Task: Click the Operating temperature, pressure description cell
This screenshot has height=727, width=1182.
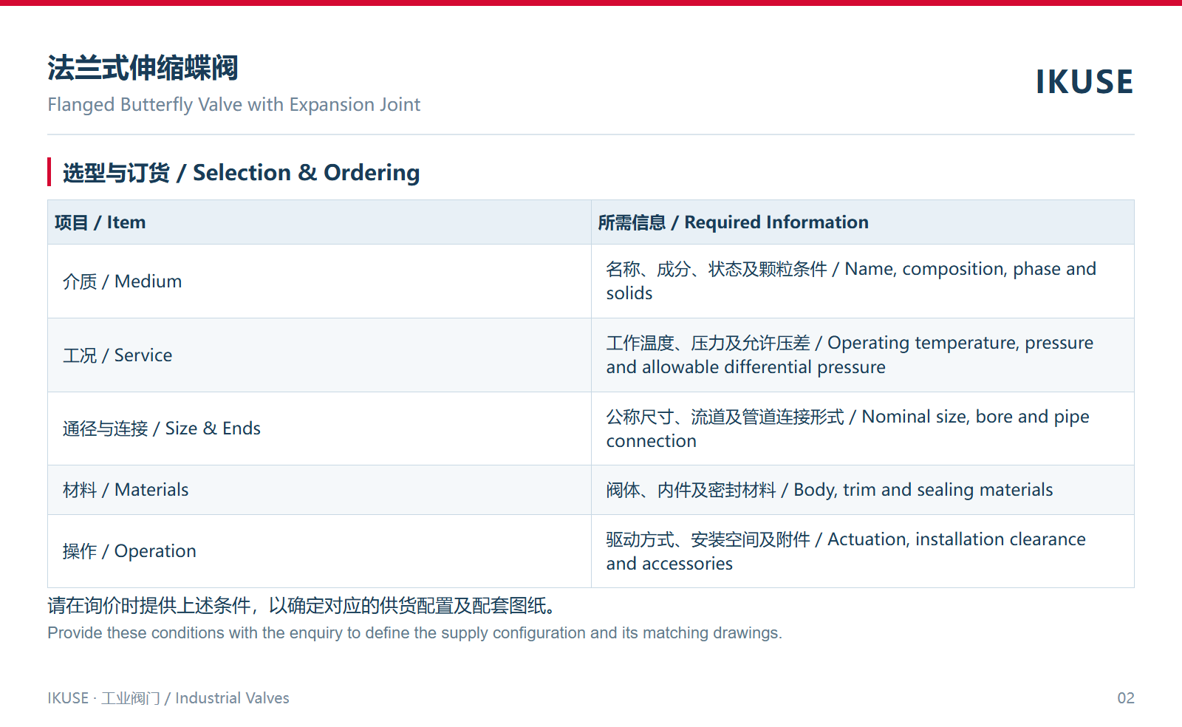Action: [x=863, y=355]
